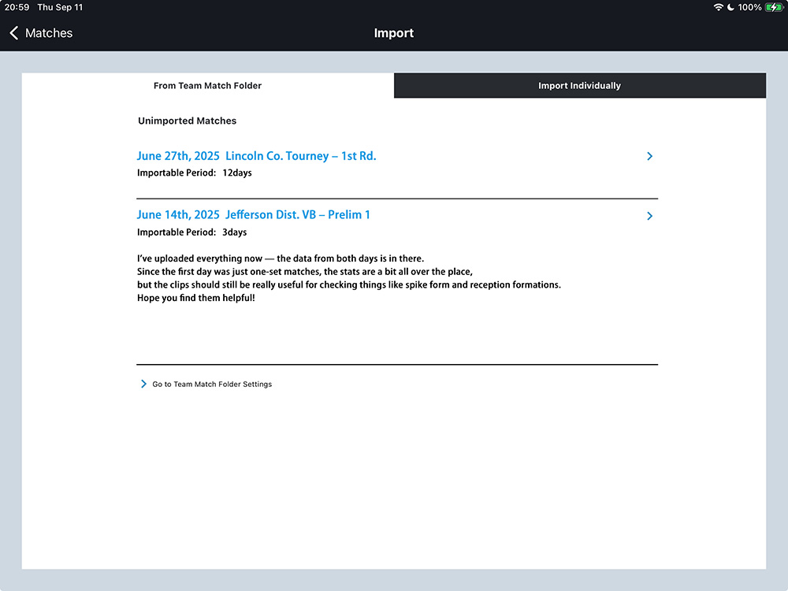
Task: Tap the uploaded data message paragraph
Action: (348, 278)
